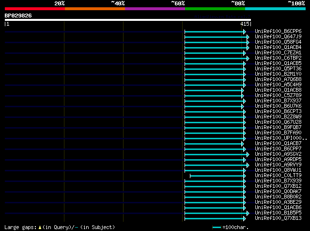Select UniRef100_A3BE29 entry
The height and width of the screenshot is (231, 310).
coord(278,202)
